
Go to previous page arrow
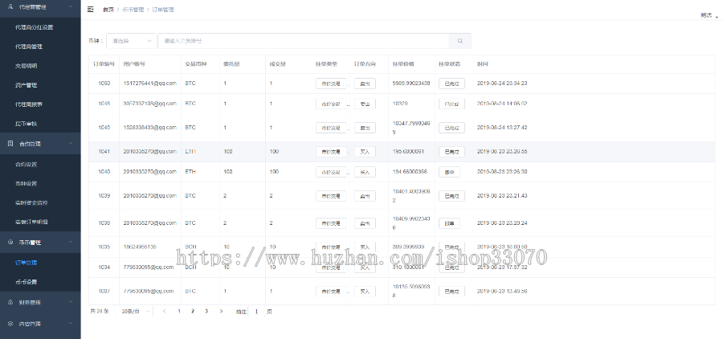point(164,312)
